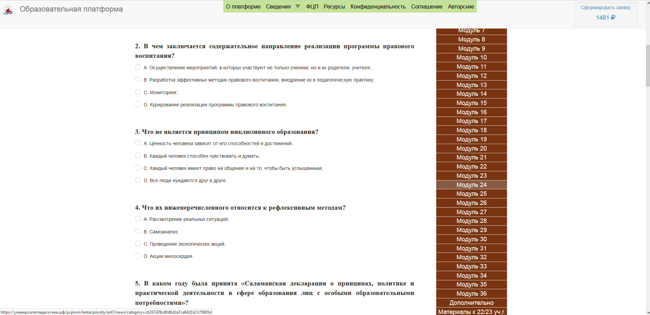The image size is (650, 315).
Task: Open the ФЦП menu item
Action: pos(312,6)
